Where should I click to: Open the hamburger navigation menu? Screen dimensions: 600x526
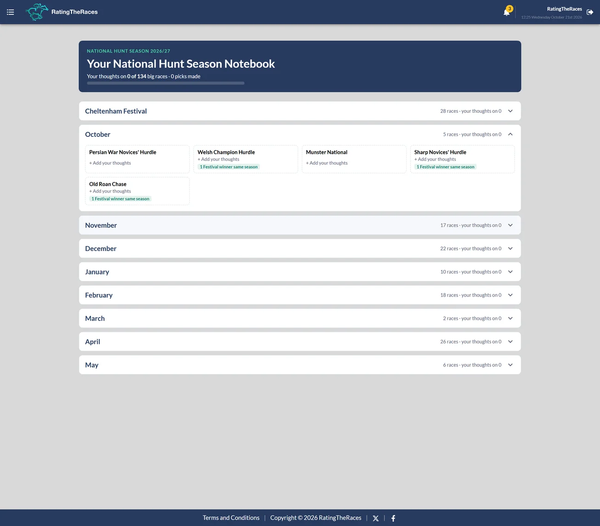10,12
